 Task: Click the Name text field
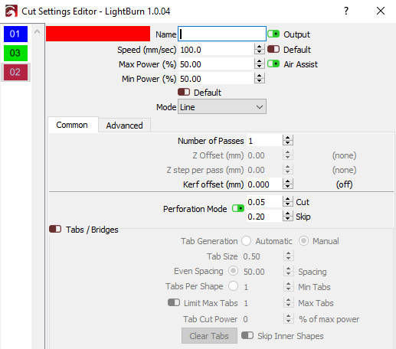pos(222,34)
